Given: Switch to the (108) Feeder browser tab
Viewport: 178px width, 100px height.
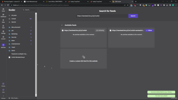Looking at the screenshot, I should click(122, 2).
